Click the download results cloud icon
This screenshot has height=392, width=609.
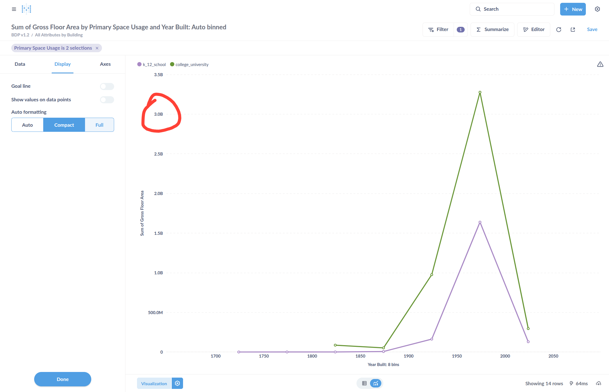(x=598, y=383)
